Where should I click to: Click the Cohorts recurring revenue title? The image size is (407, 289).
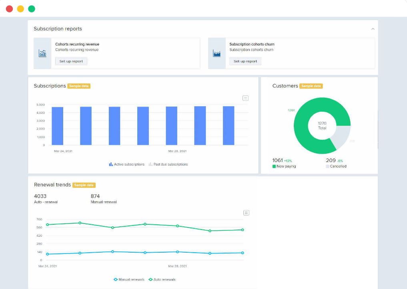click(77, 44)
